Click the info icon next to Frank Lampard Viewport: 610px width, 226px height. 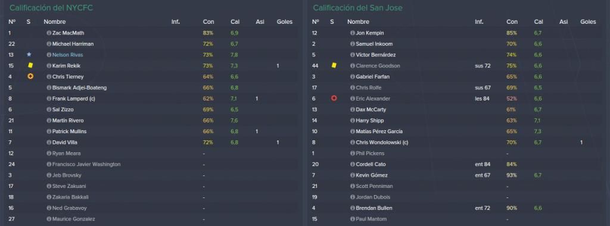pyautogui.click(x=49, y=99)
